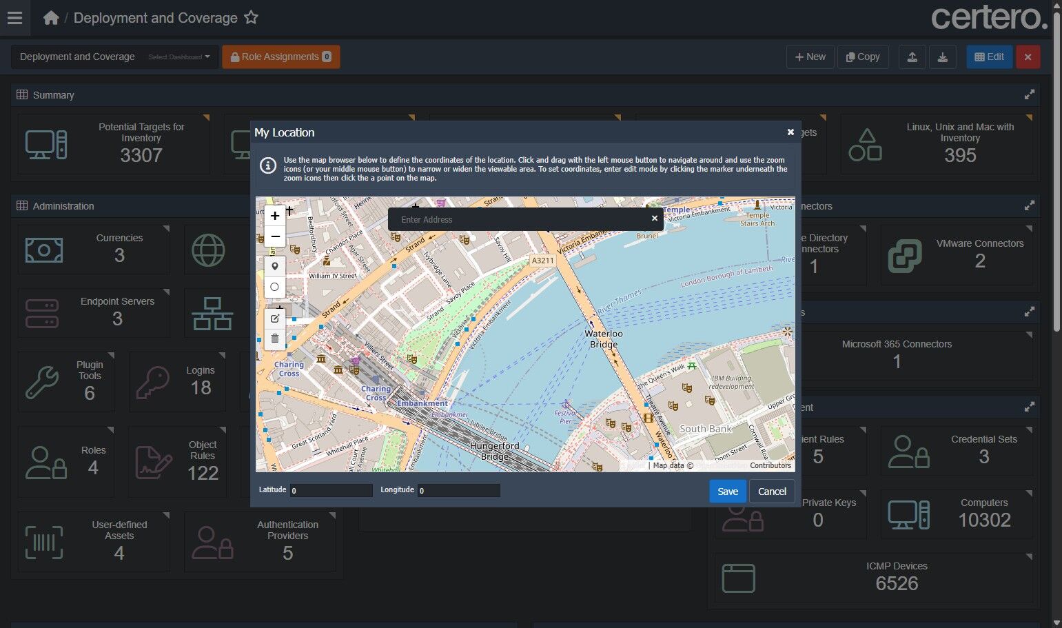Expand the Connectors panel using its arrows icon
Image resolution: width=1062 pixels, height=628 pixels.
(1029, 205)
